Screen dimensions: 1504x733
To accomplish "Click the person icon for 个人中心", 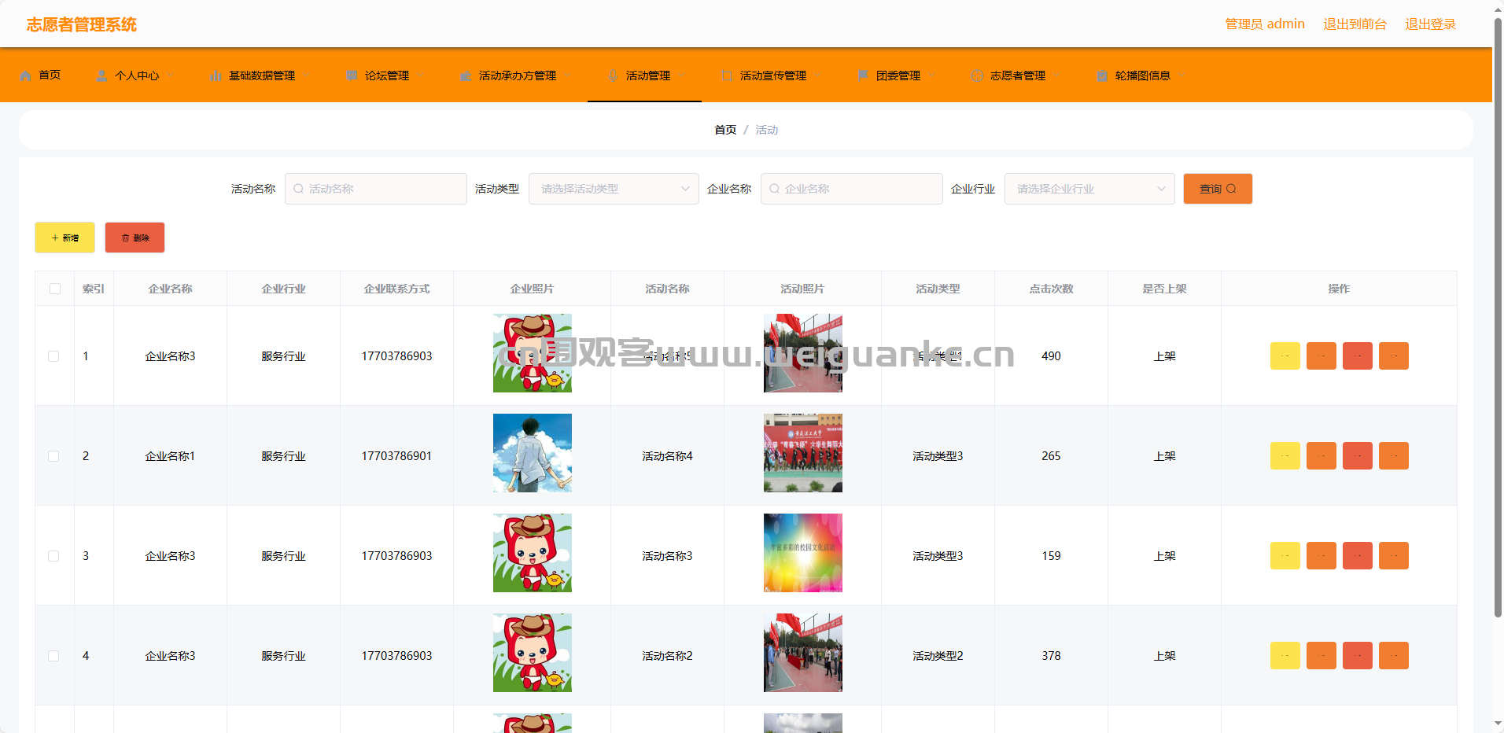I will tap(101, 76).
